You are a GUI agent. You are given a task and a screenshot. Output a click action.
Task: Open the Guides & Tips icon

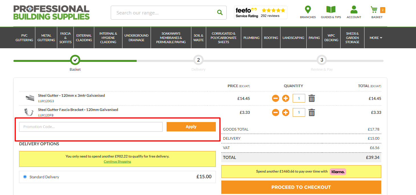point(331,9)
